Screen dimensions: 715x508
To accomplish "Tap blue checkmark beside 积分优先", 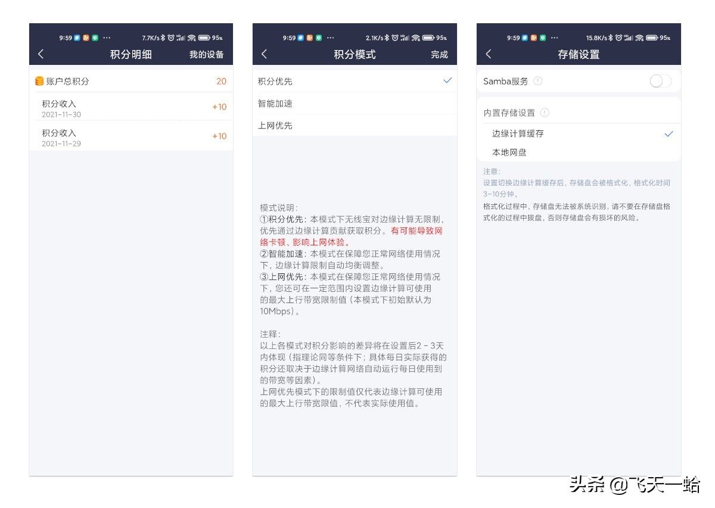I will click(447, 80).
